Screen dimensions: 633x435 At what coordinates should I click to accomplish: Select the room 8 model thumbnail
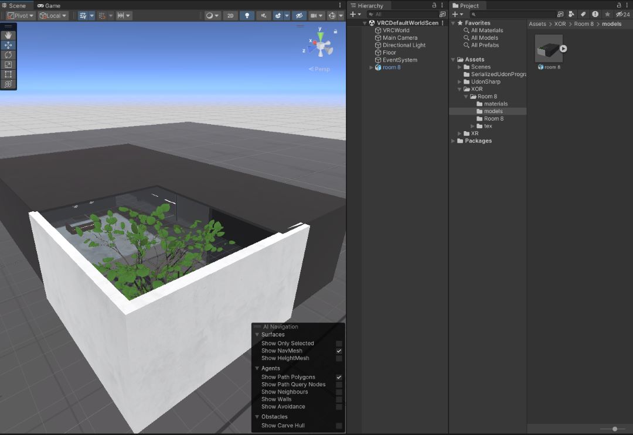(548, 49)
